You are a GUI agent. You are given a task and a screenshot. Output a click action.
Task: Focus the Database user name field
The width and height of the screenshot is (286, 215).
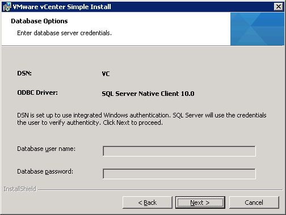(x=179, y=151)
